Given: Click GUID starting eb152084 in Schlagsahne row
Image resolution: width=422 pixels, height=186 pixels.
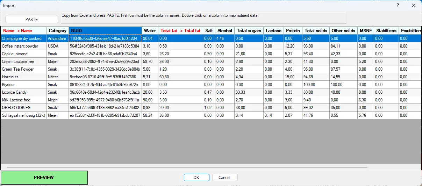Looking at the screenshot, I should [x=105, y=115].
